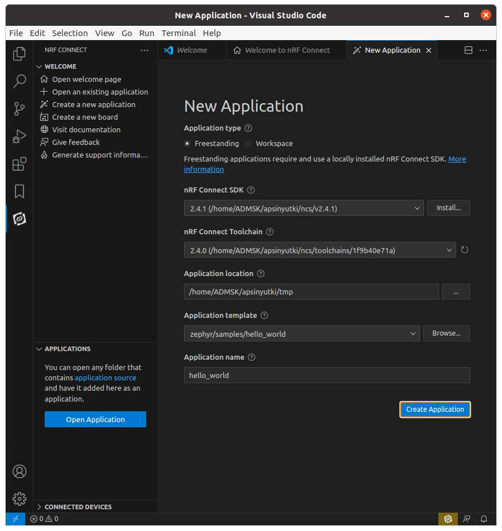Open the Selection menu
The image size is (502, 531).
(x=70, y=33)
